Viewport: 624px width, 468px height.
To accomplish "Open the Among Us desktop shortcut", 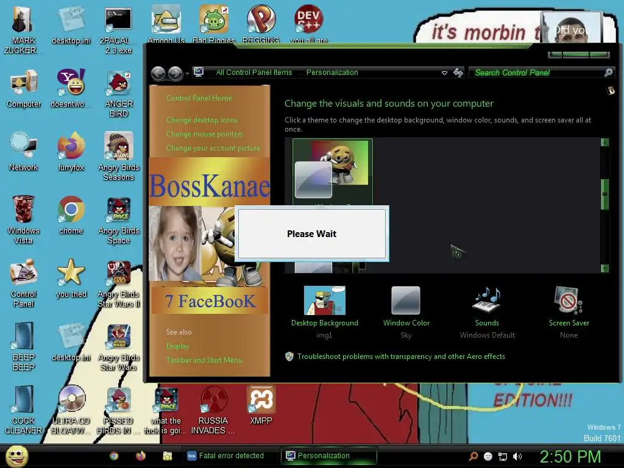I will (x=166, y=24).
